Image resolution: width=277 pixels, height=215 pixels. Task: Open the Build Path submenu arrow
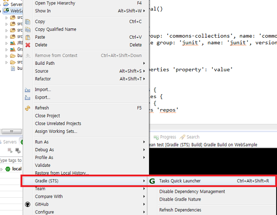pos(144,63)
